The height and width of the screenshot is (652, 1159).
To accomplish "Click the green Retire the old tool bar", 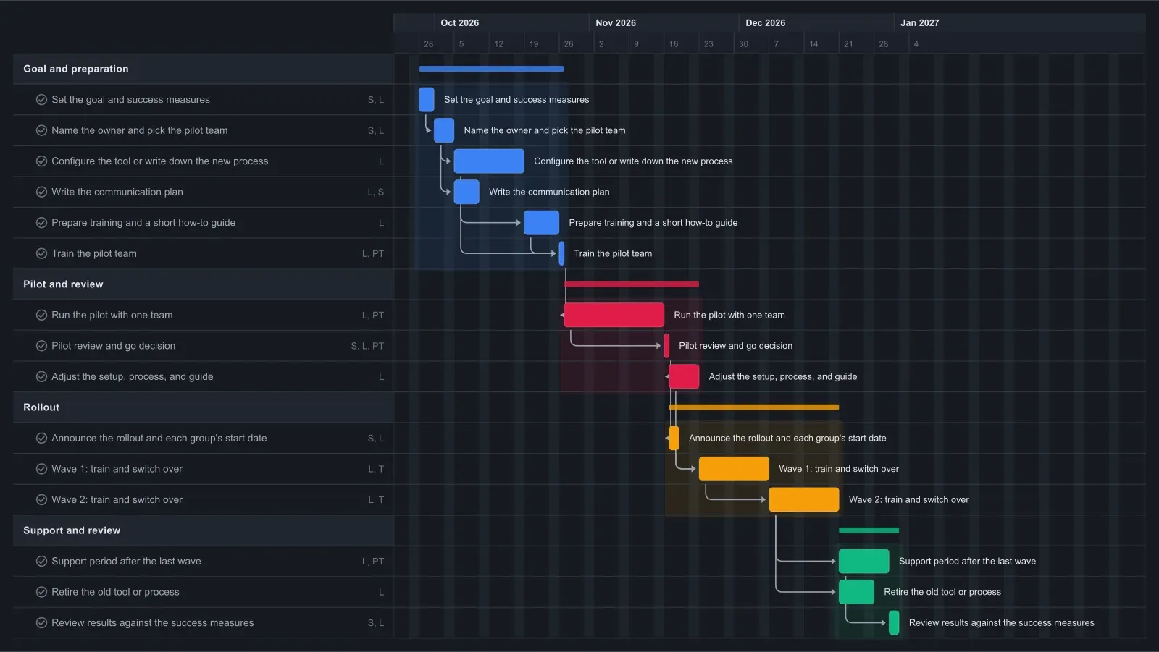I will click(856, 592).
